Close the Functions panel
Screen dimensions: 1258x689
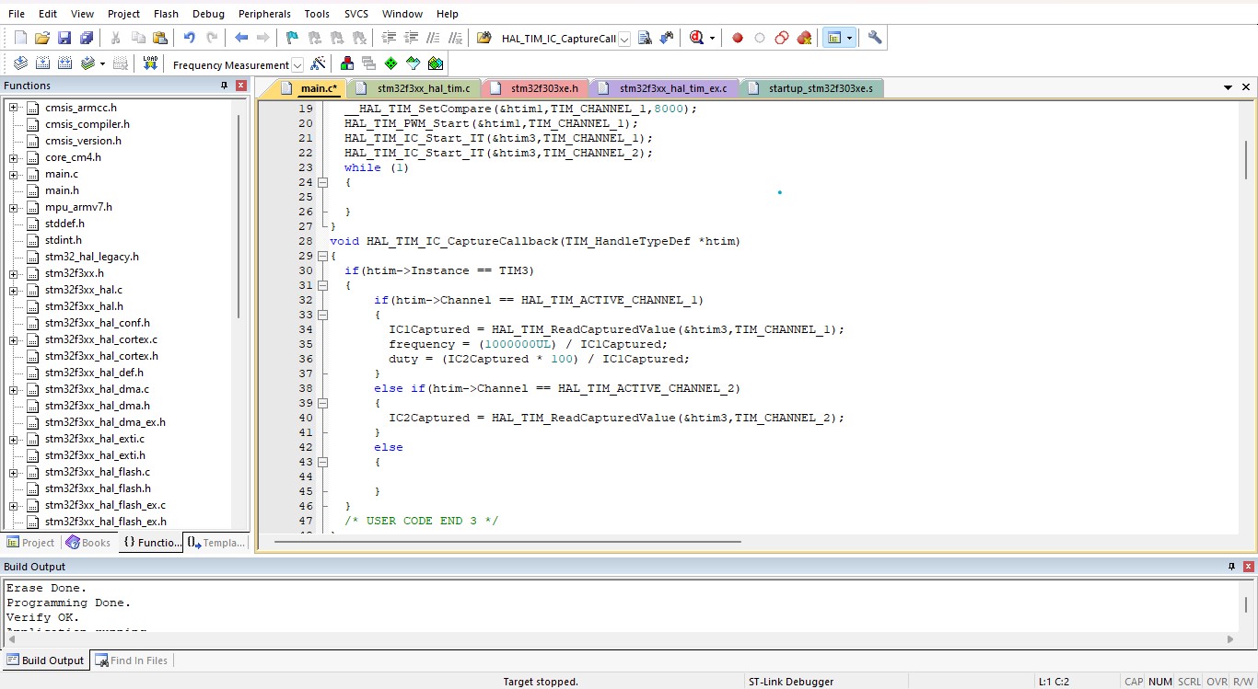(241, 86)
